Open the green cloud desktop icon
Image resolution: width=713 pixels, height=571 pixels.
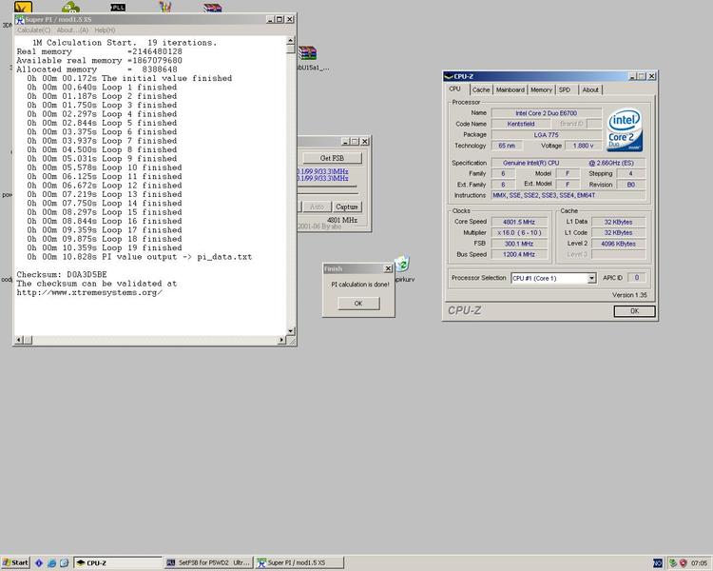tap(70, 7)
